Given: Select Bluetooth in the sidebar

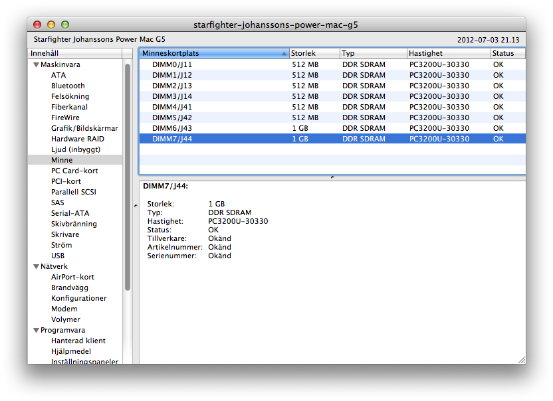Looking at the screenshot, I should tap(68, 86).
